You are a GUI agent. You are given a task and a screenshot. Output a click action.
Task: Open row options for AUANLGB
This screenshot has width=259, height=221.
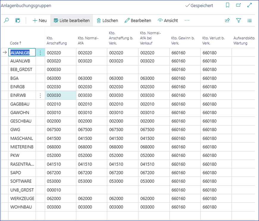pyautogui.click(x=40, y=53)
